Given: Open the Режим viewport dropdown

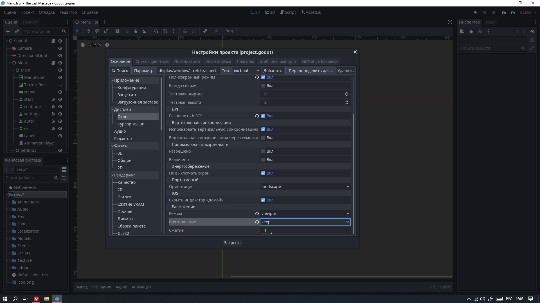Looking at the screenshot, I should (x=305, y=214).
